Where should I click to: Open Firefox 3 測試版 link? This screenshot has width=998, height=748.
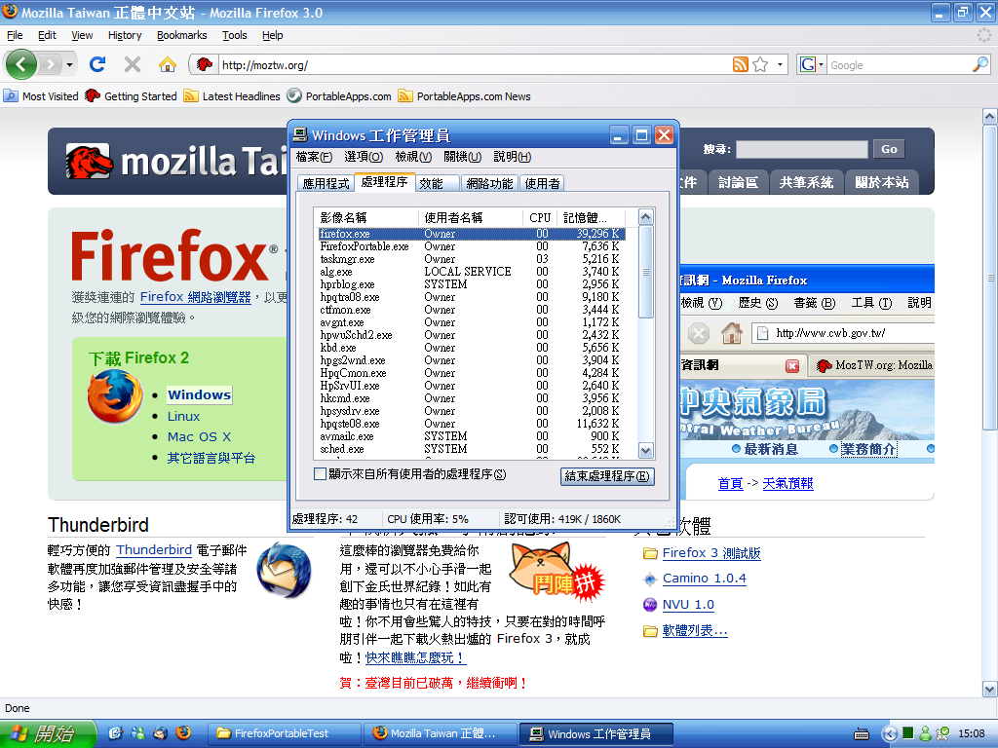pyautogui.click(x=711, y=553)
